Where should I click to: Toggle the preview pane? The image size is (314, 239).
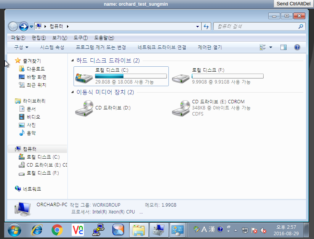point(284,47)
